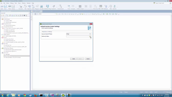Select the Toad Sample Database connection

[x=10, y=25]
